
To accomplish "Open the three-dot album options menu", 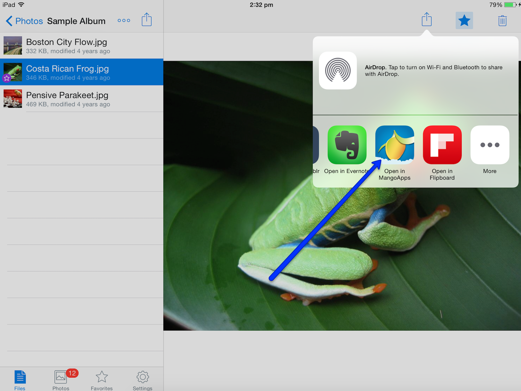I will (124, 21).
